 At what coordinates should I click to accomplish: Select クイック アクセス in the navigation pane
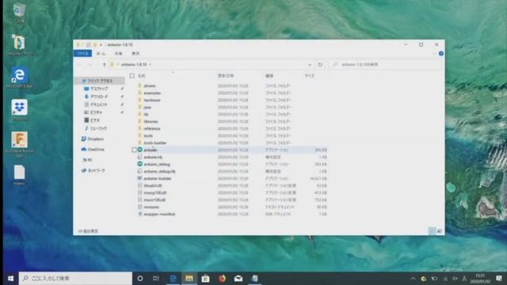coord(100,81)
